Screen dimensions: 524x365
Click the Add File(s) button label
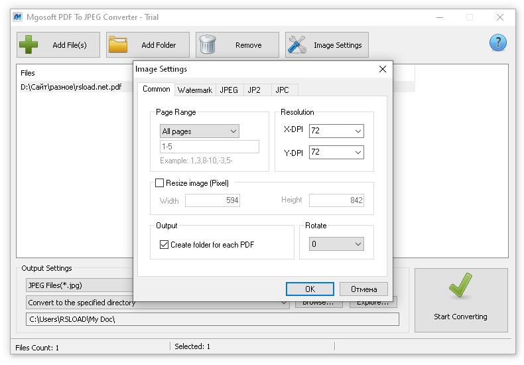point(70,44)
